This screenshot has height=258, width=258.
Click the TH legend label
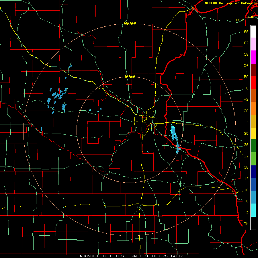(246, 224)
